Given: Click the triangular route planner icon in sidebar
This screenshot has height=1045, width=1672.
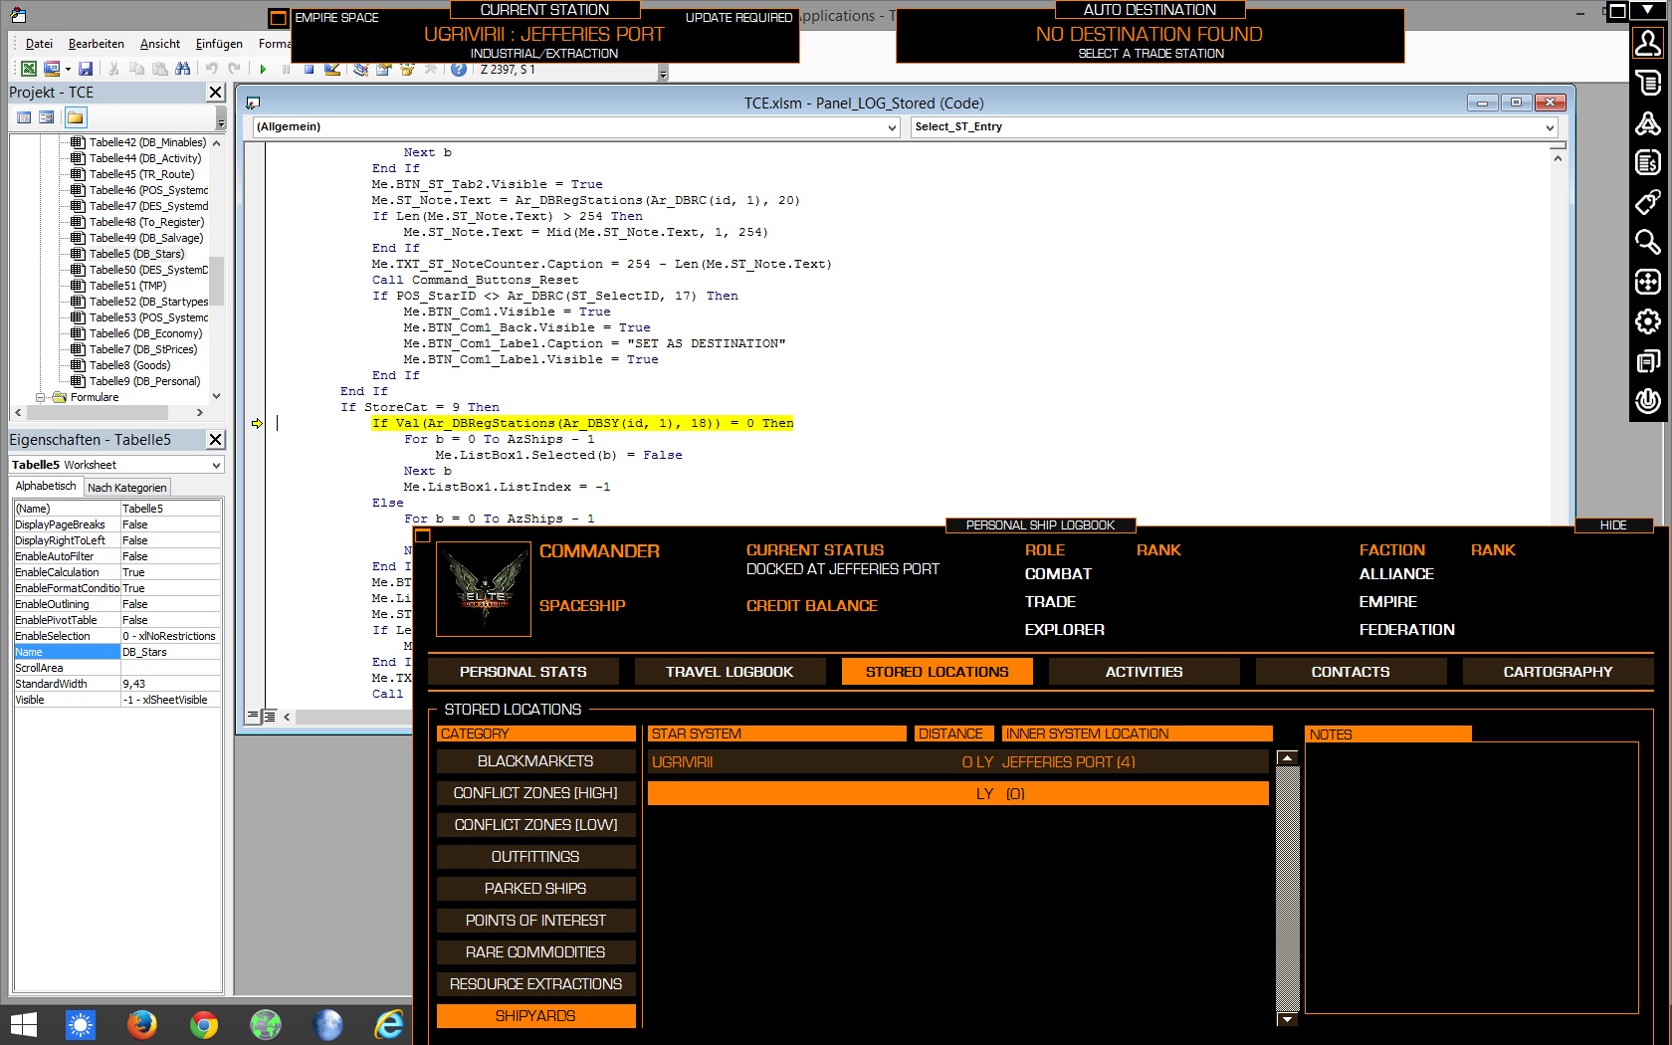Looking at the screenshot, I should pyautogui.click(x=1648, y=122).
